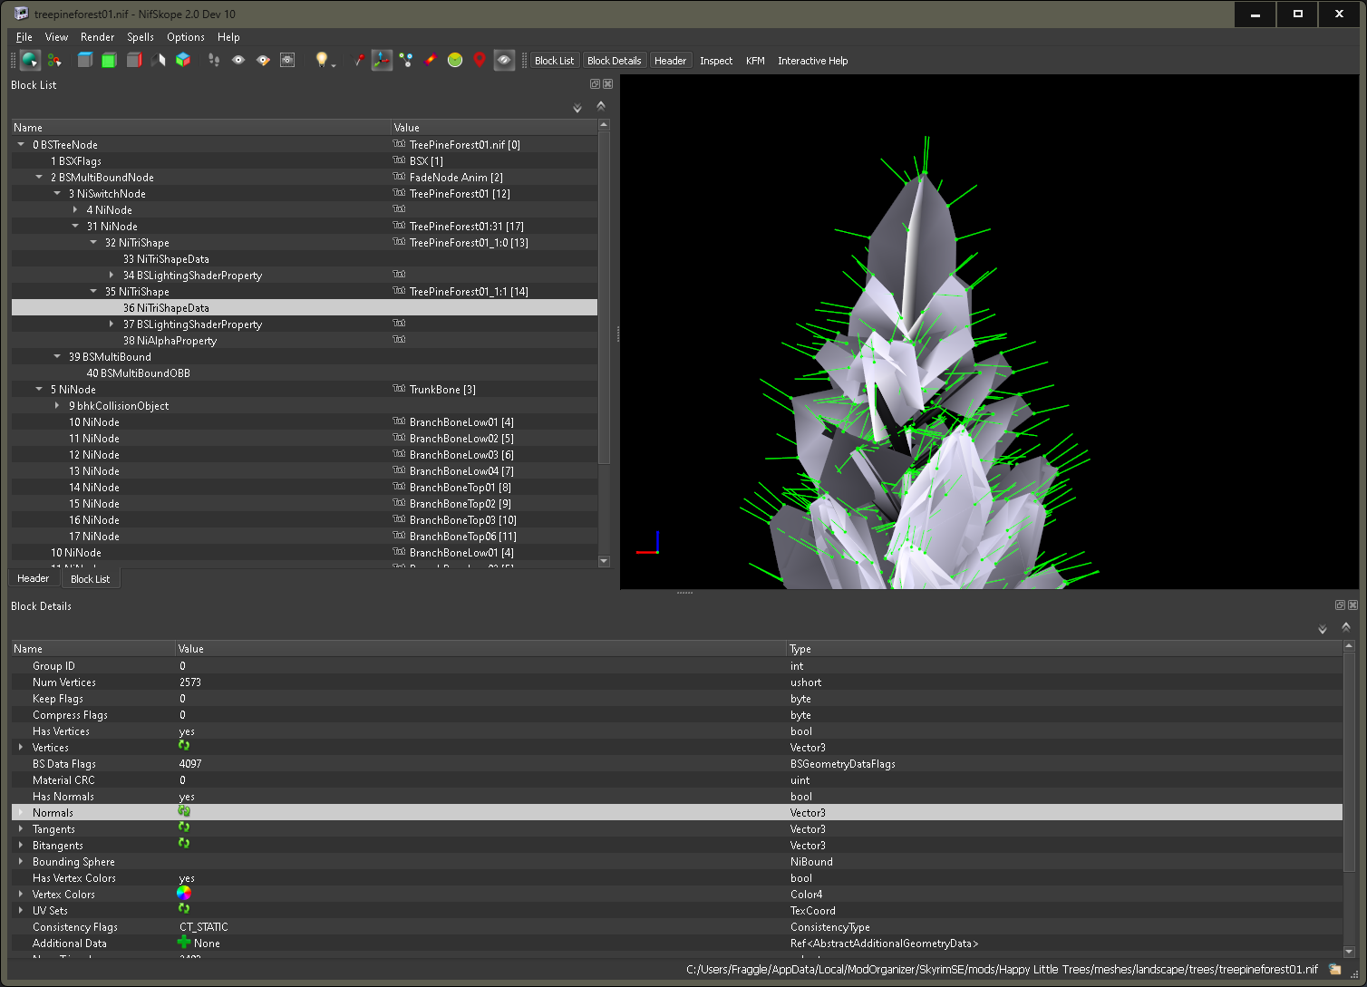
Task: Expand the 34 BSLightingShaderProperty node
Action: click(x=111, y=276)
